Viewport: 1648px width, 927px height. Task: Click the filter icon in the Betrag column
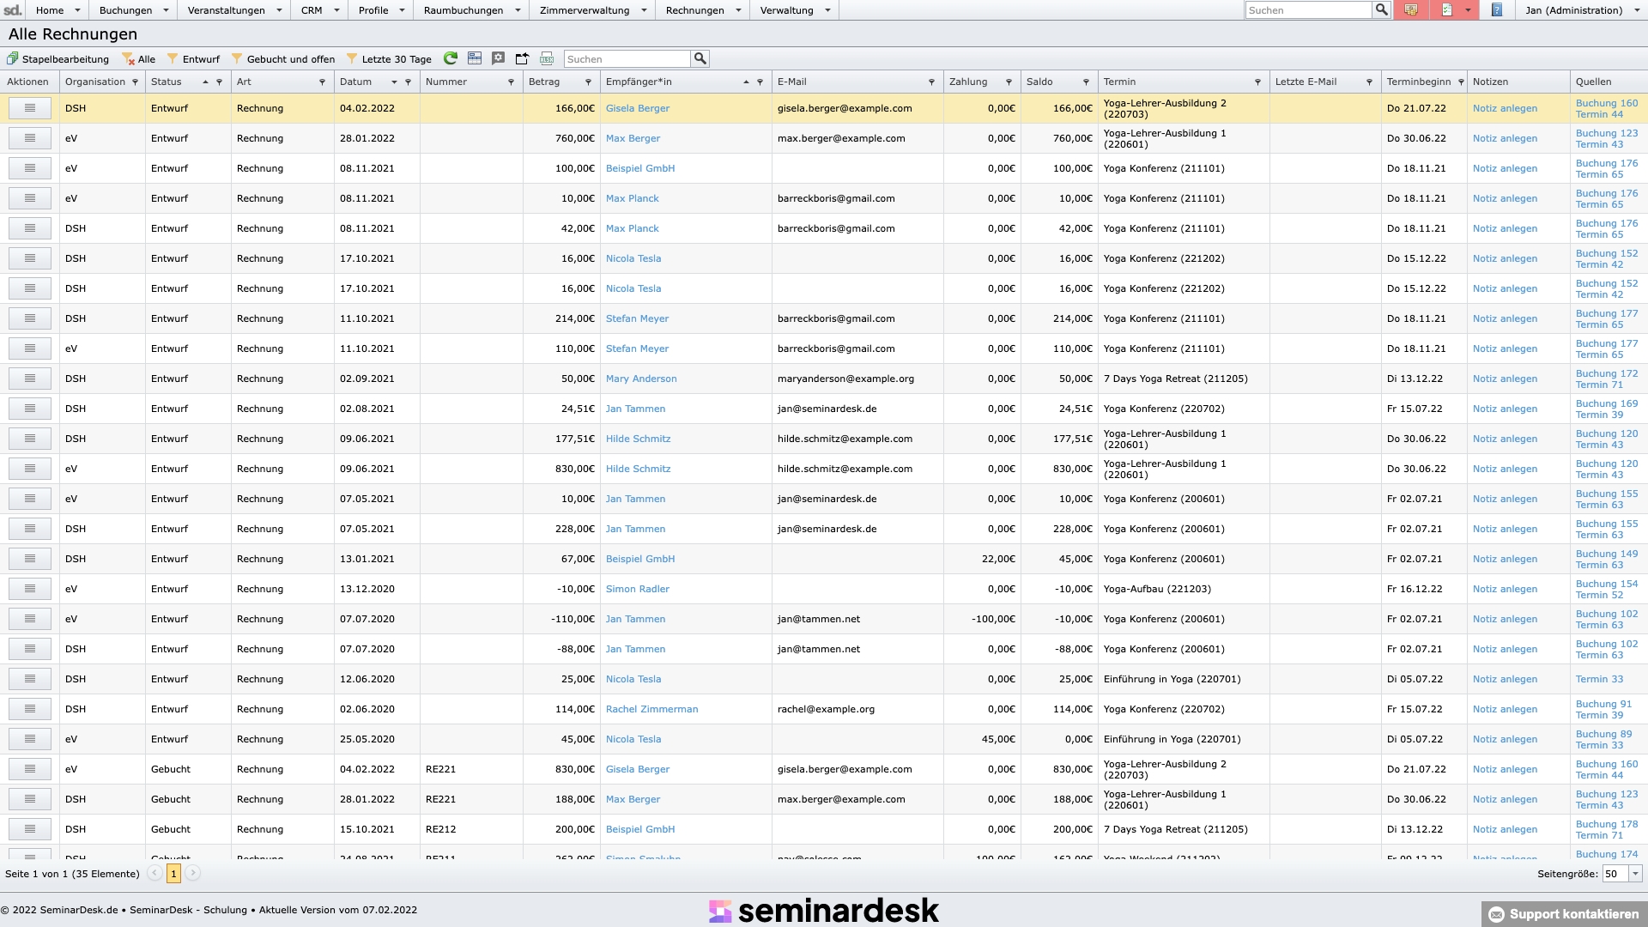pyautogui.click(x=588, y=82)
